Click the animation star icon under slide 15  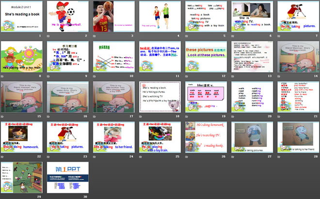(x=2, y=117)
